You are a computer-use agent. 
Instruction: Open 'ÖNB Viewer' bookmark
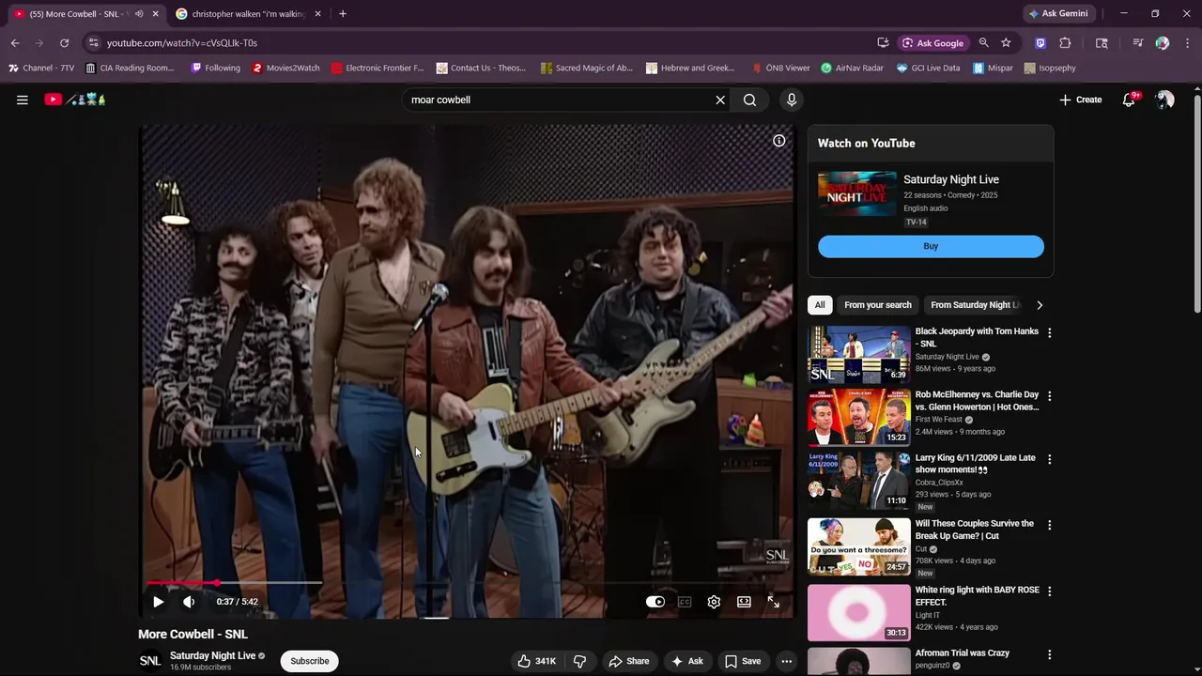tap(781, 68)
